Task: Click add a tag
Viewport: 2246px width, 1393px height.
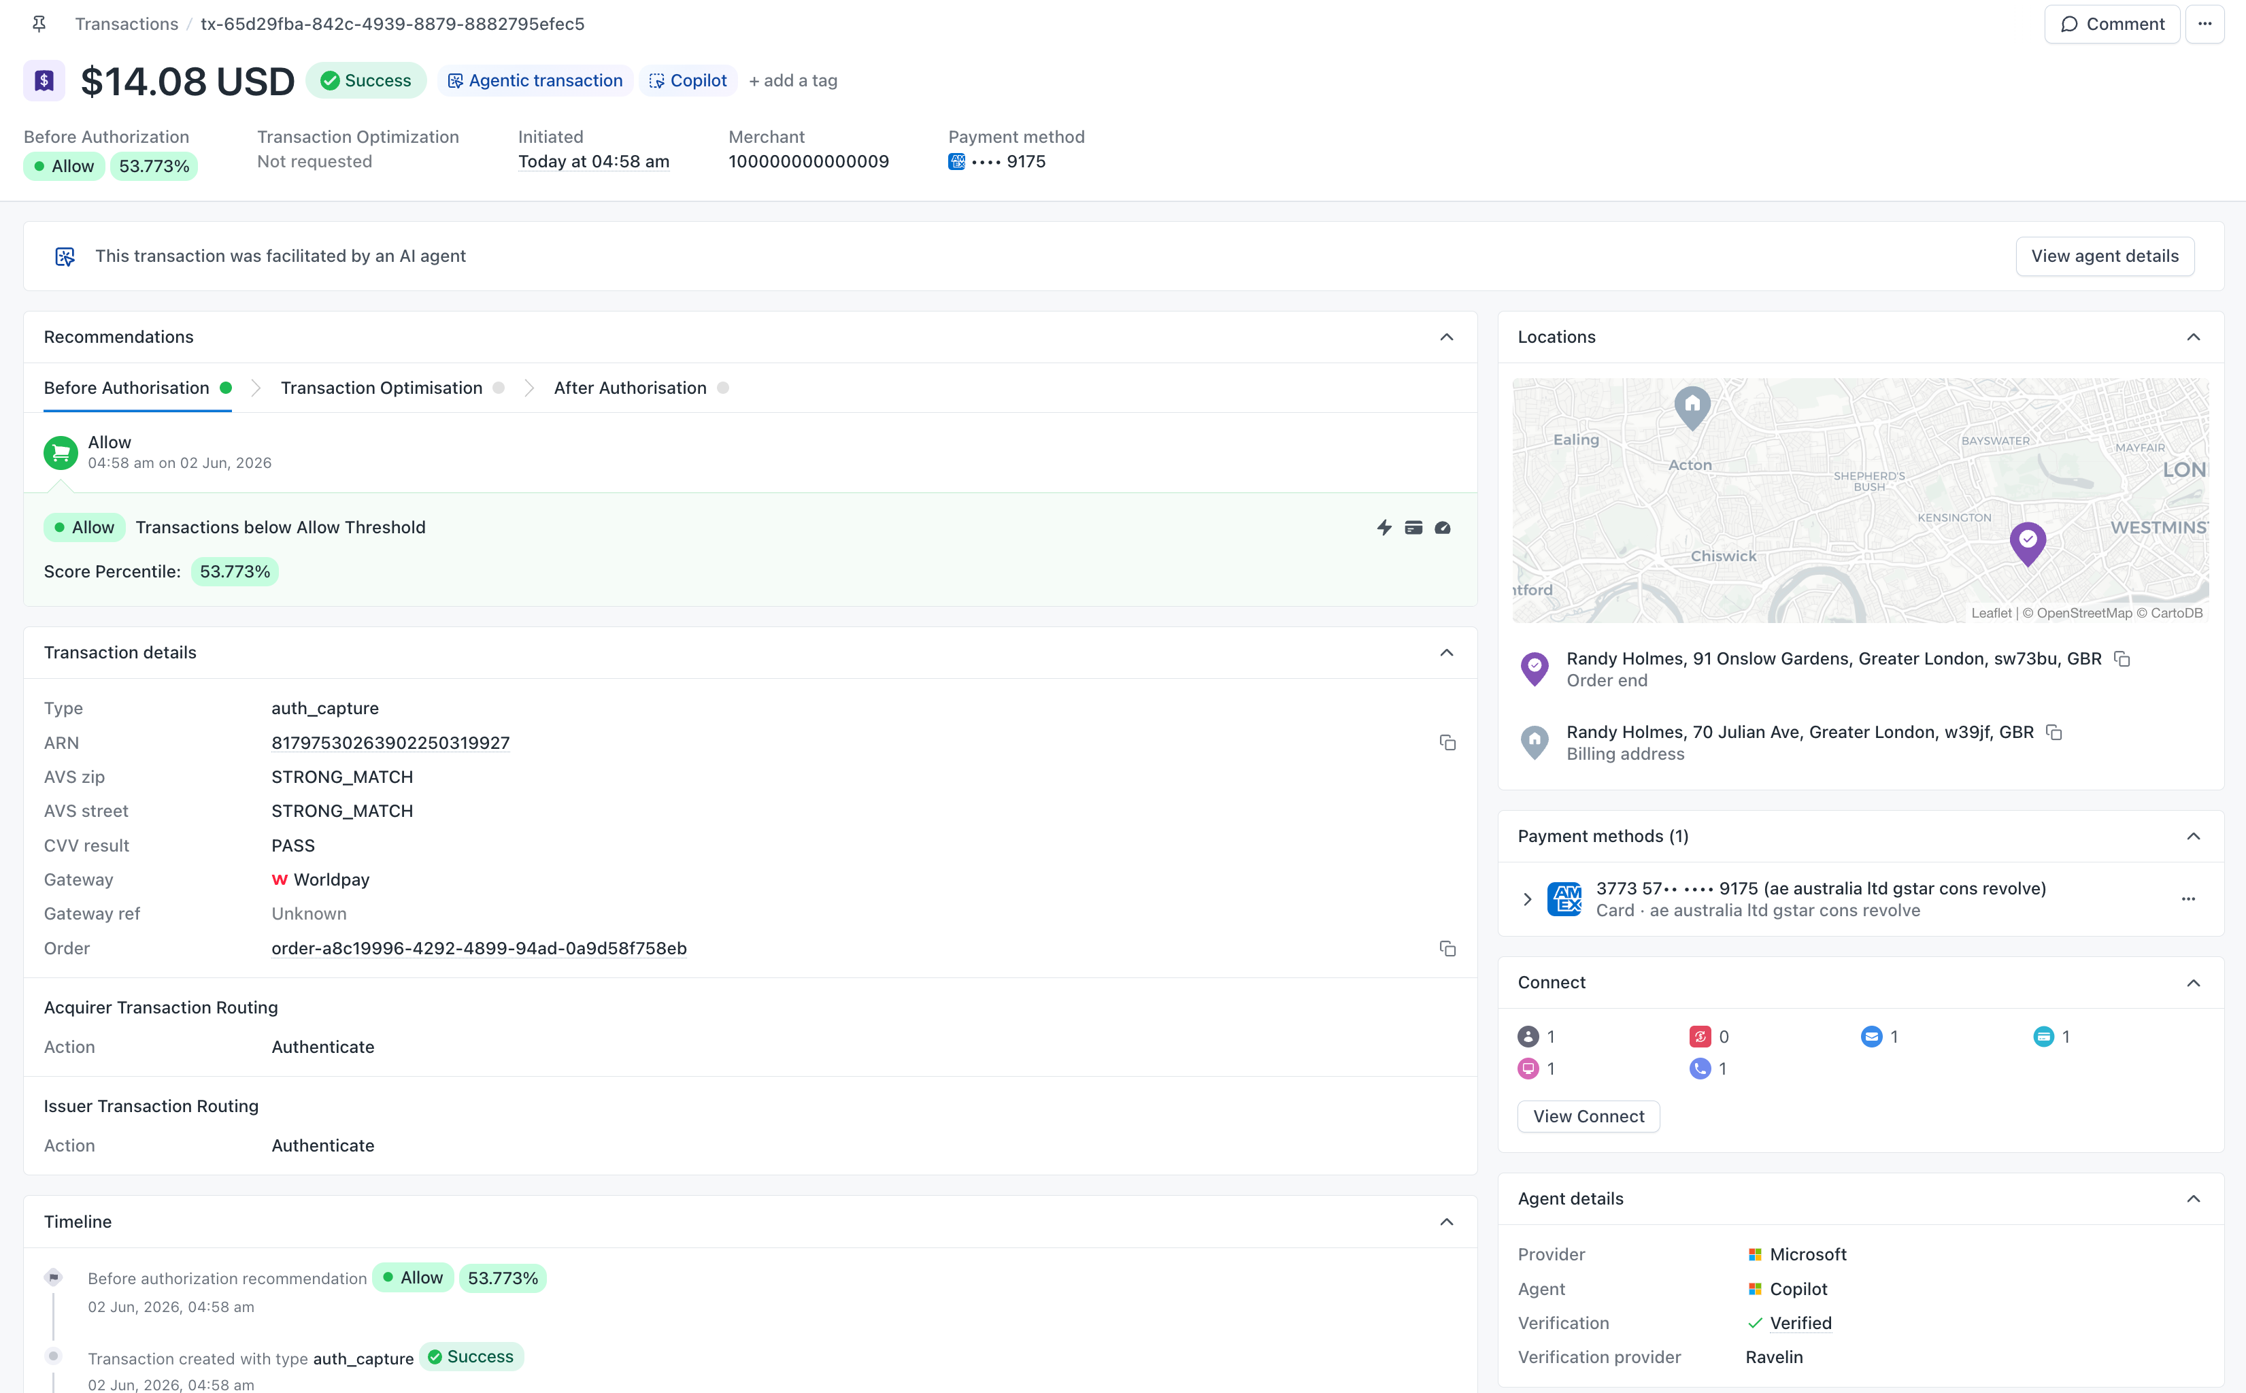Action: tap(792, 81)
